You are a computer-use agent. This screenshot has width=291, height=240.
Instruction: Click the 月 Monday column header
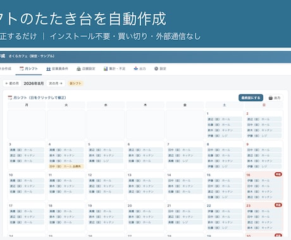(27, 105)
